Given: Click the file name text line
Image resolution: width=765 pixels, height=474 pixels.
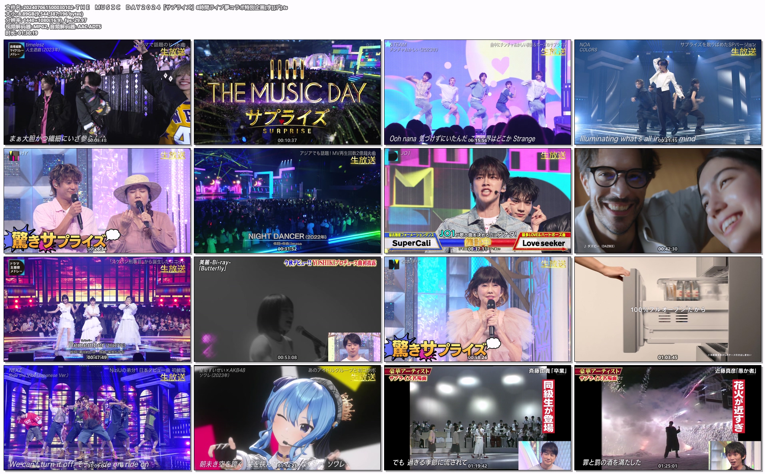Looking at the screenshot, I should coord(146,8).
